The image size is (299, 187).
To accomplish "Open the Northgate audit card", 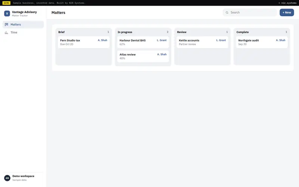I will pyautogui.click(x=262, y=42).
